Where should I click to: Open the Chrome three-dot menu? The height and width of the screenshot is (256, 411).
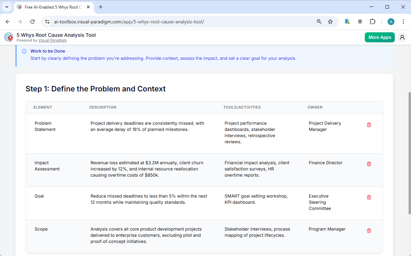tap(403, 21)
